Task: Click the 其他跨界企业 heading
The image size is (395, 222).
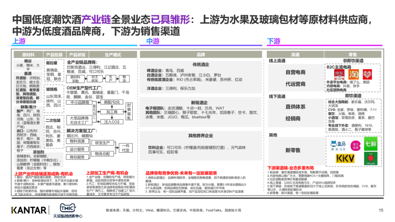Action: pos(201,136)
